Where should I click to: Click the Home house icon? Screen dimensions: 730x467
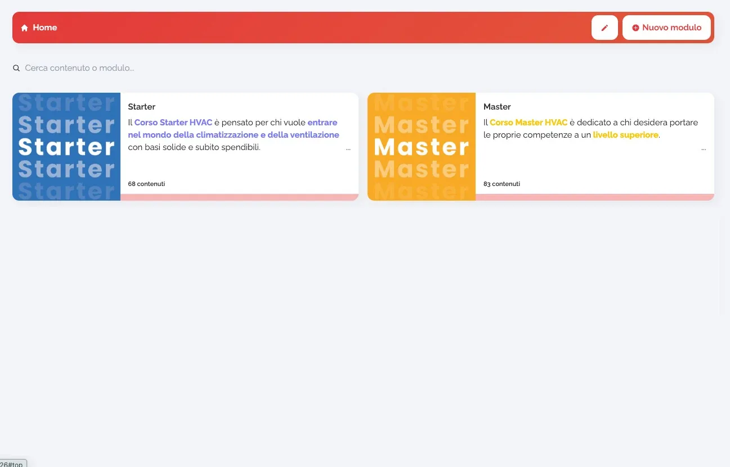click(25, 28)
